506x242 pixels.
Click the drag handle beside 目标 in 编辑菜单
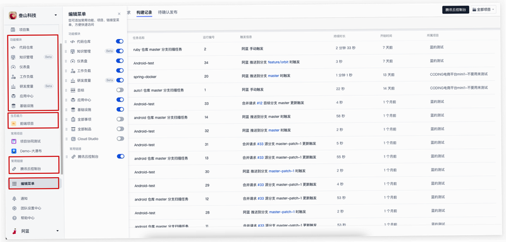click(x=66, y=90)
